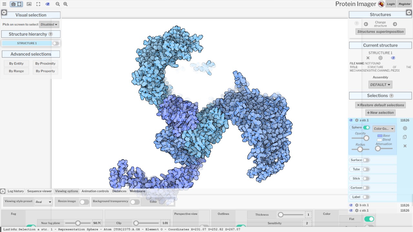
Task: Open settings gear for selection a str. 1
Action: (x=357, y=120)
